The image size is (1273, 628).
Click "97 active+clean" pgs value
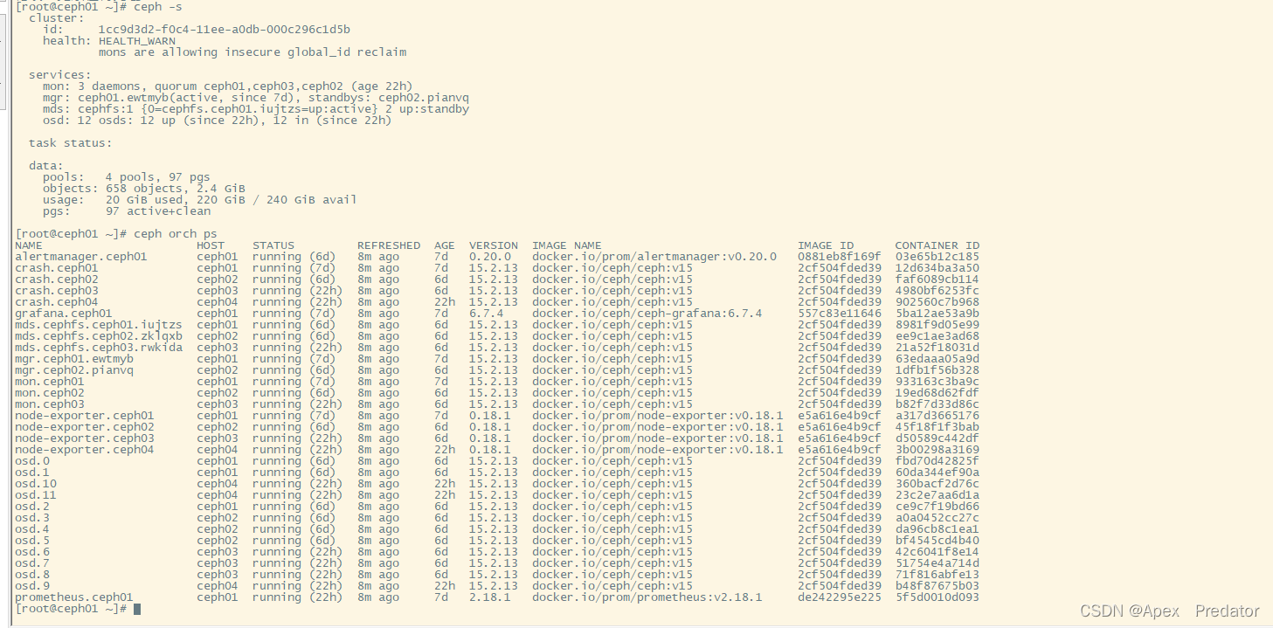click(158, 210)
